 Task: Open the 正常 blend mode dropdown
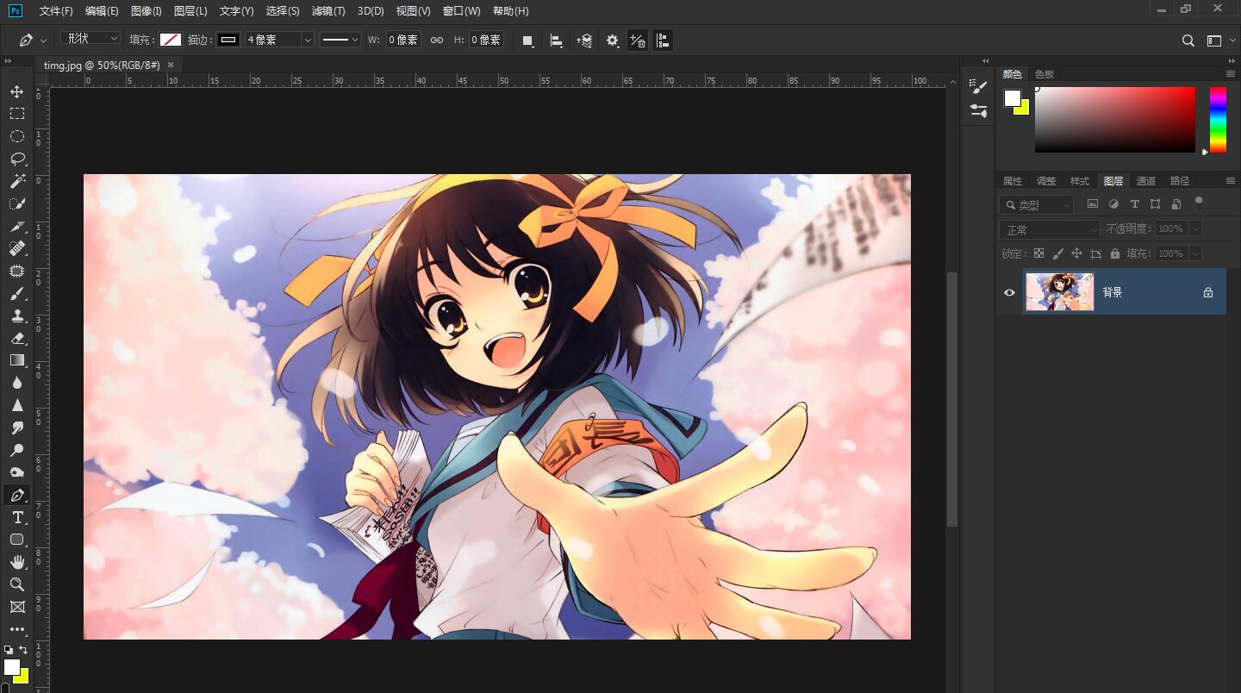coord(1050,230)
